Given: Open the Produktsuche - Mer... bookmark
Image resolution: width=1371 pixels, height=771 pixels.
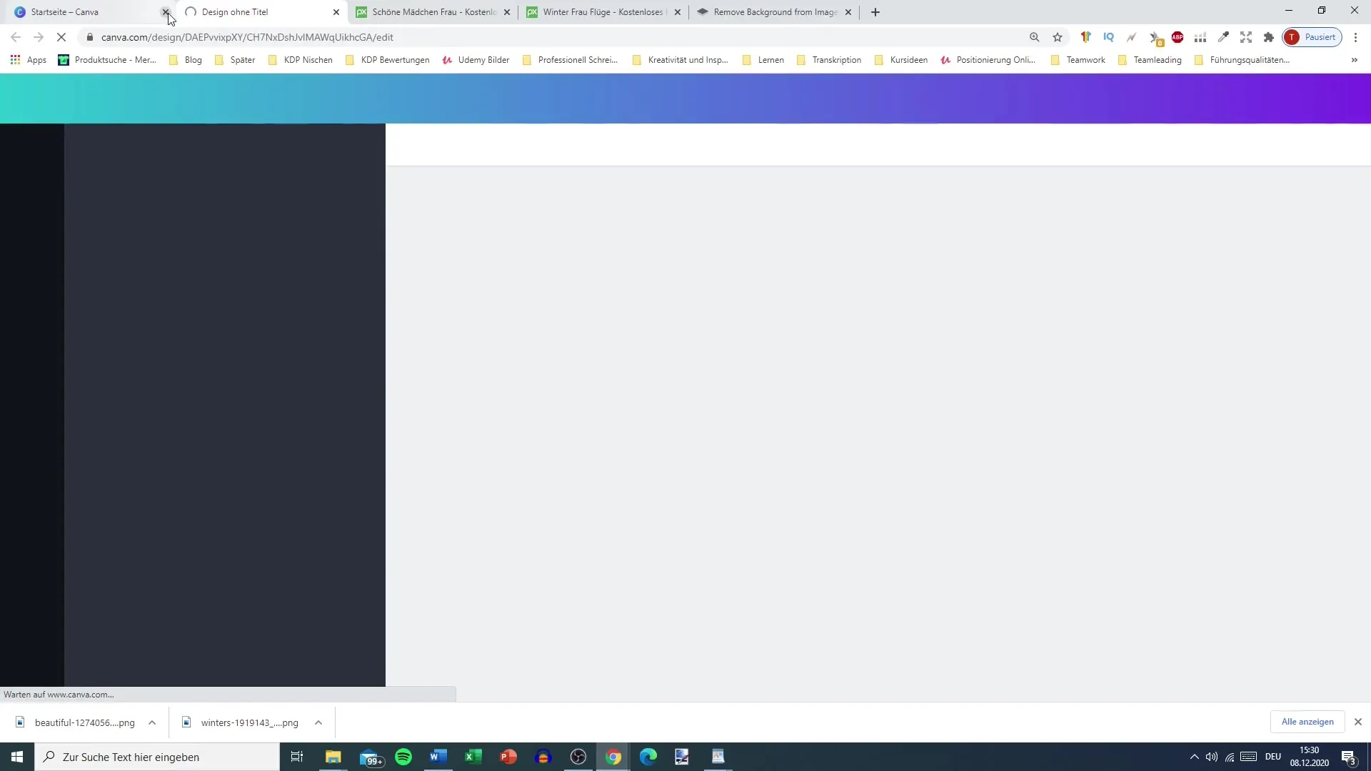Looking at the screenshot, I should click(x=107, y=60).
